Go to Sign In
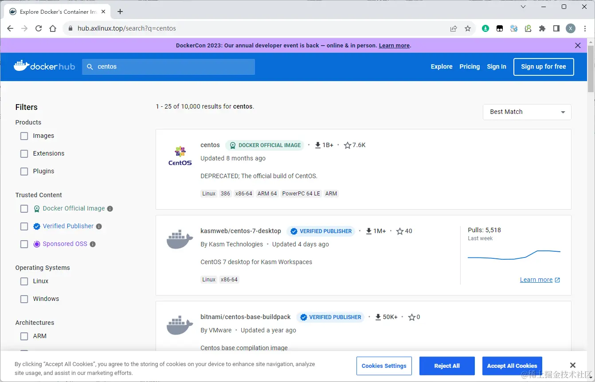The height and width of the screenshot is (382, 595). click(497, 66)
